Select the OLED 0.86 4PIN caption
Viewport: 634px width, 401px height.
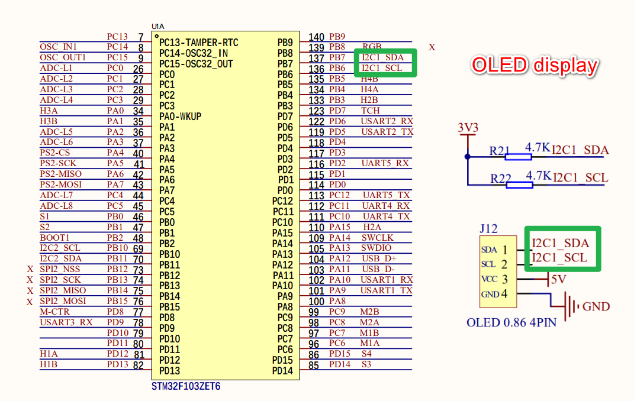[511, 323]
